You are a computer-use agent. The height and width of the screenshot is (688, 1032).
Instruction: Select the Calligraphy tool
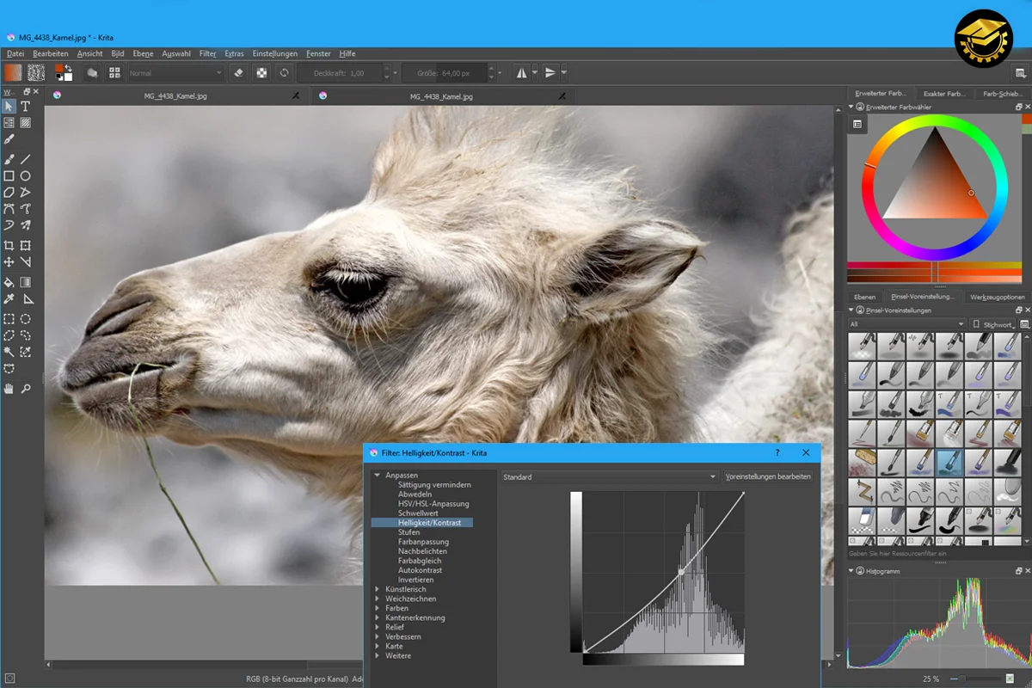point(9,138)
